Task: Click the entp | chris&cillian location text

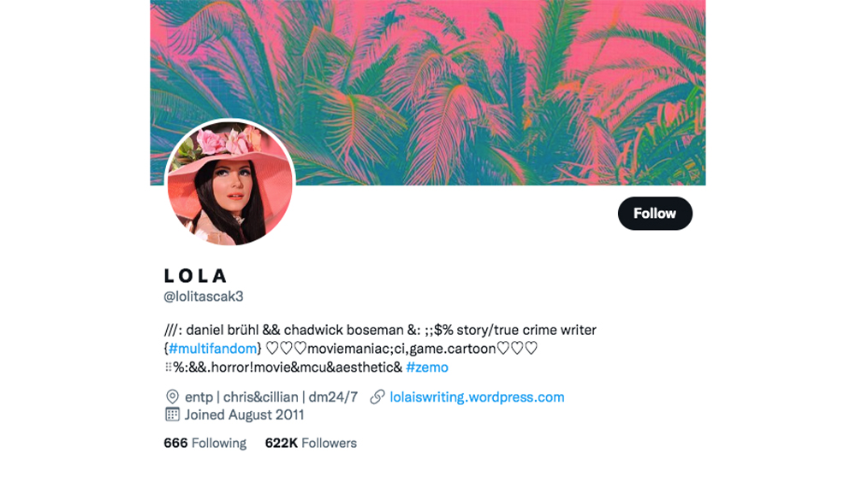Action: 271,397
